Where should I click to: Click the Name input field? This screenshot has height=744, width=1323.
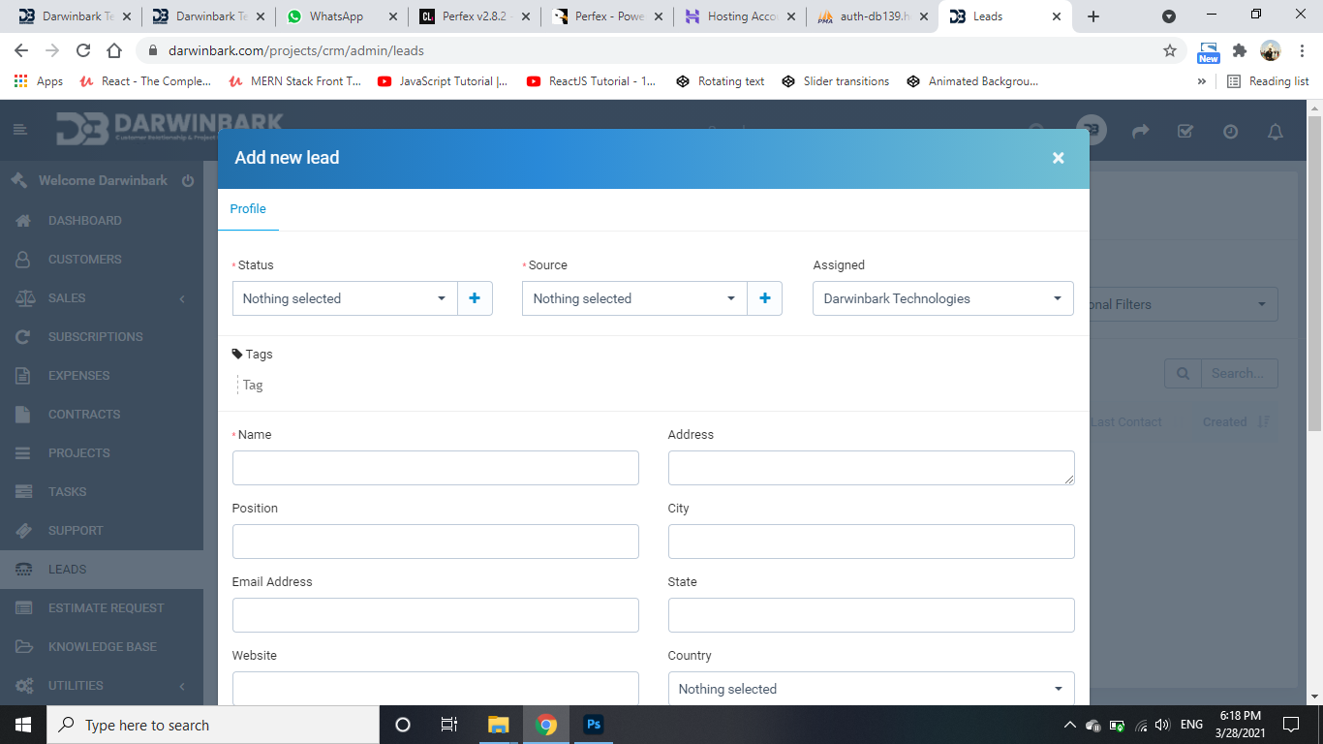pos(435,468)
